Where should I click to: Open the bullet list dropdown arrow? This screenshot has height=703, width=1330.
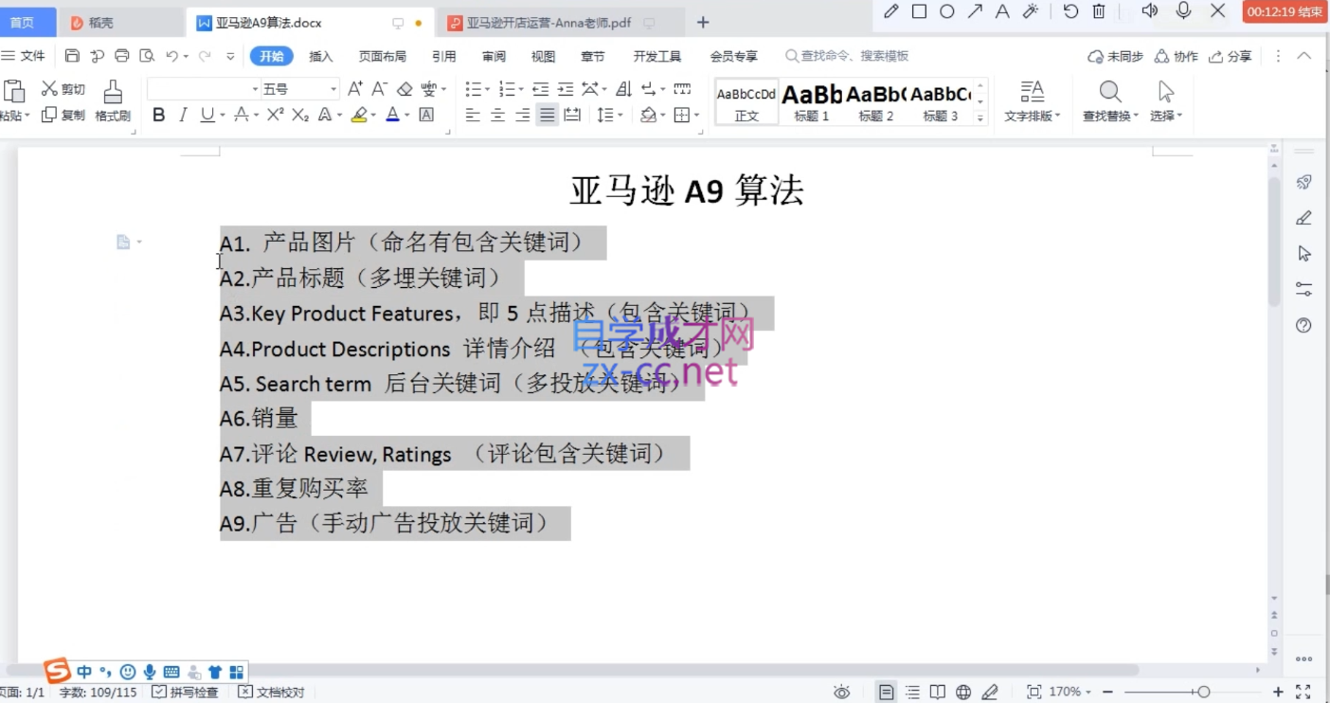point(487,89)
